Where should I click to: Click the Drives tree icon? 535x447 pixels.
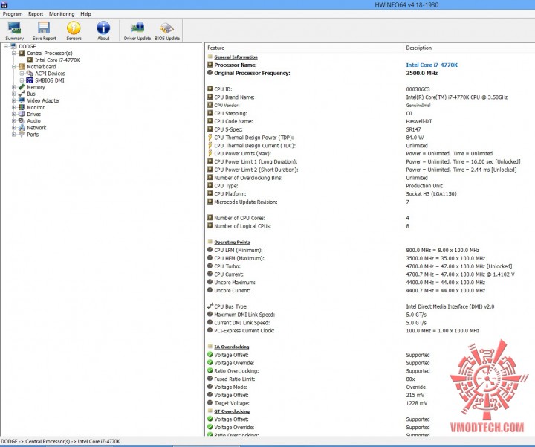click(x=22, y=114)
